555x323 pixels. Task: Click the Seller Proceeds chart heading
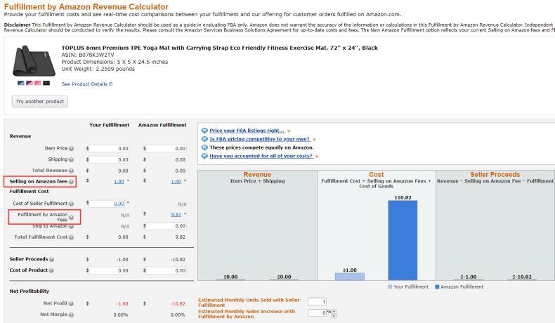pyautogui.click(x=495, y=174)
